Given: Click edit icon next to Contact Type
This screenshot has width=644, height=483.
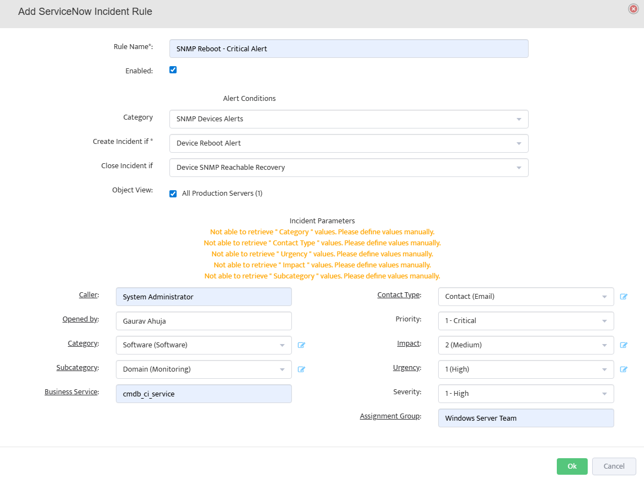Looking at the screenshot, I should pos(624,297).
